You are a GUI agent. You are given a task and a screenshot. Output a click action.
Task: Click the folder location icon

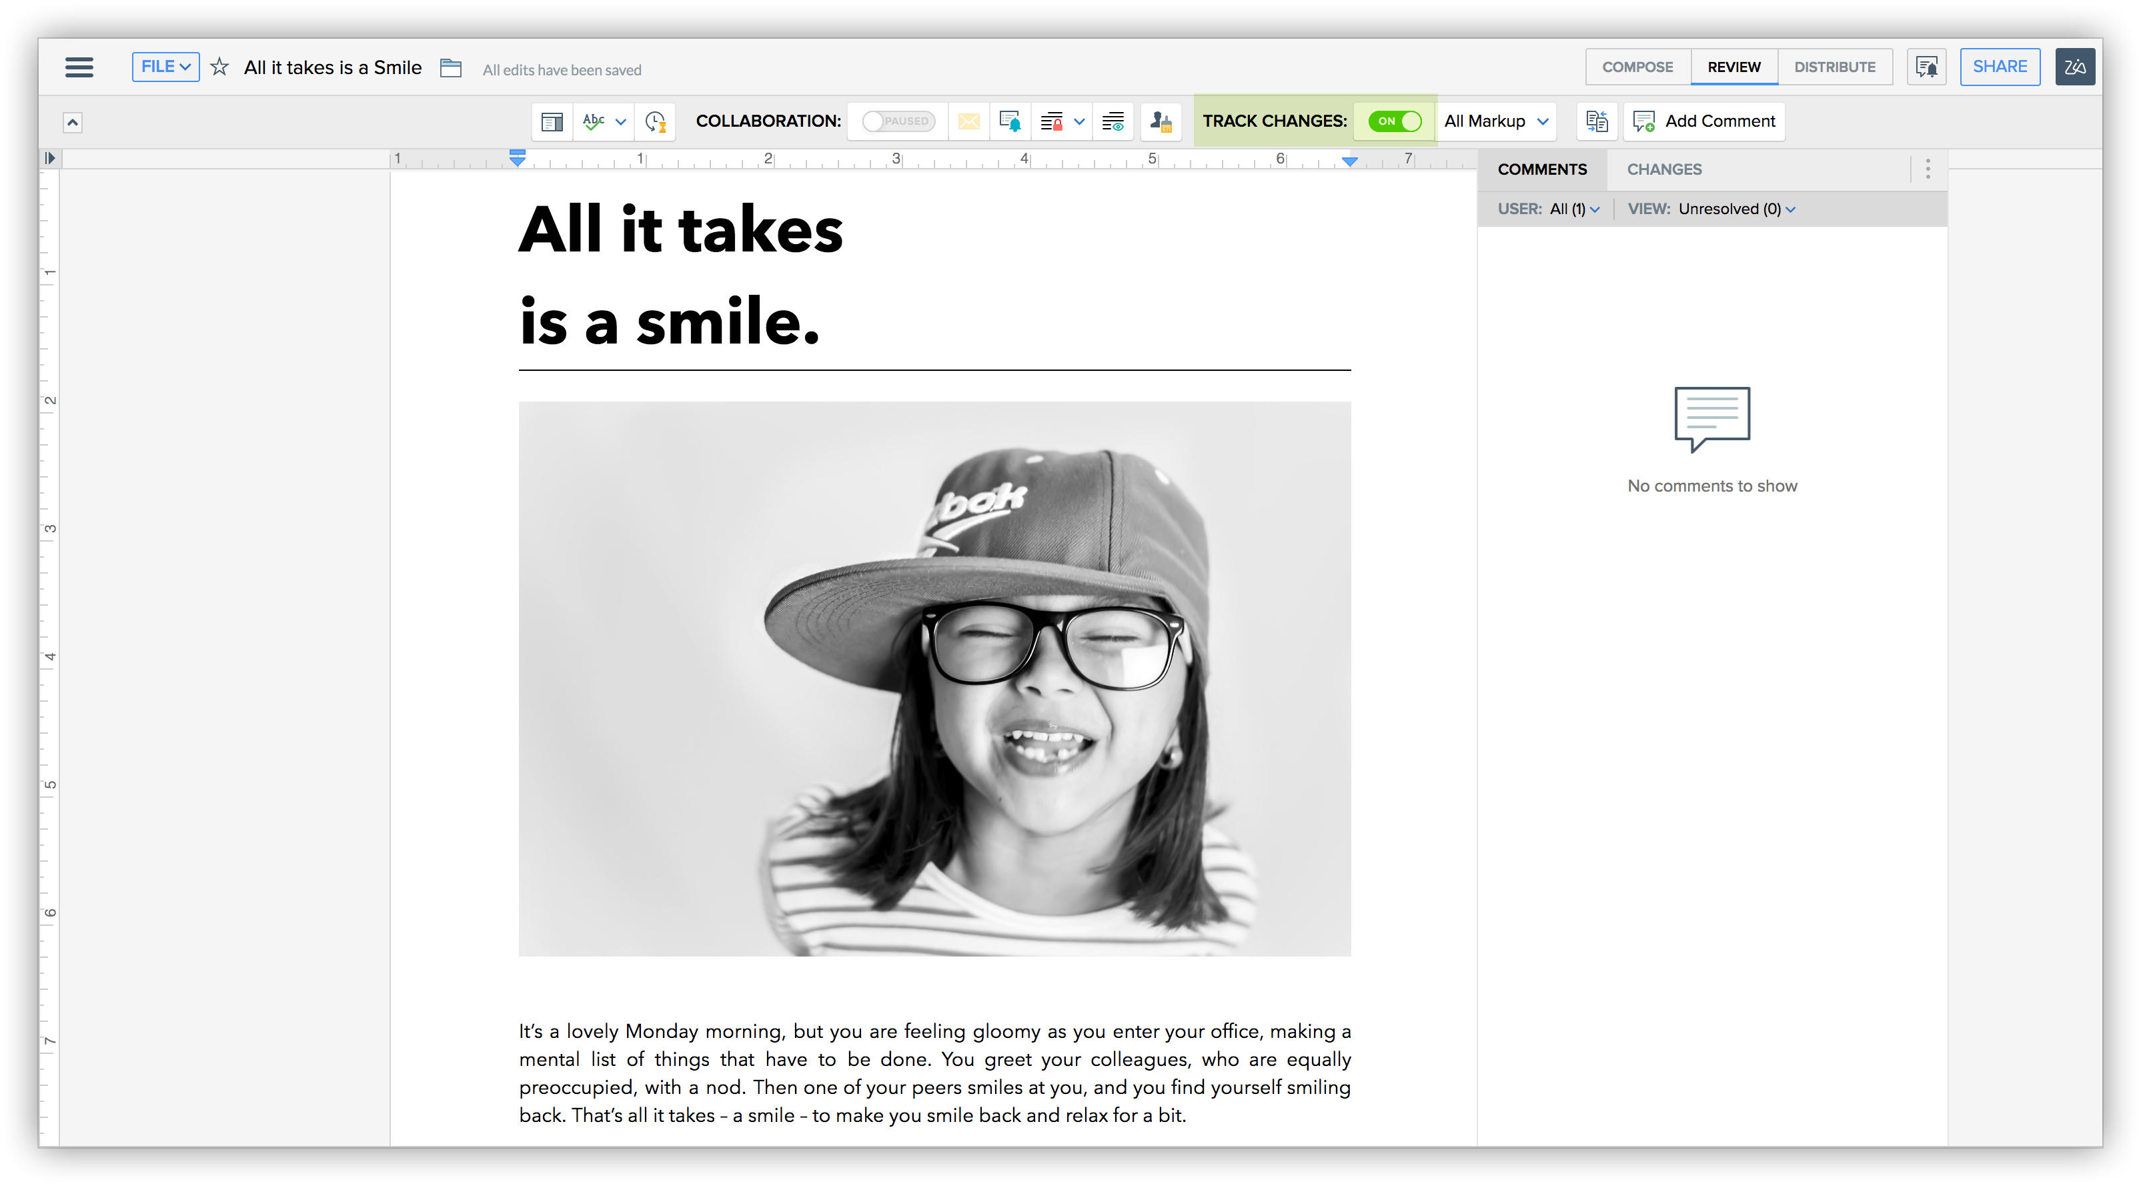pyautogui.click(x=450, y=68)
